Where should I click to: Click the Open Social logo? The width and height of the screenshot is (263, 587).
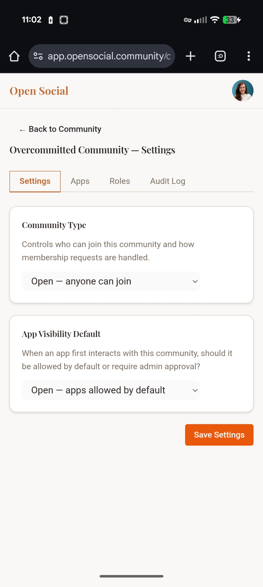(39, 91)
